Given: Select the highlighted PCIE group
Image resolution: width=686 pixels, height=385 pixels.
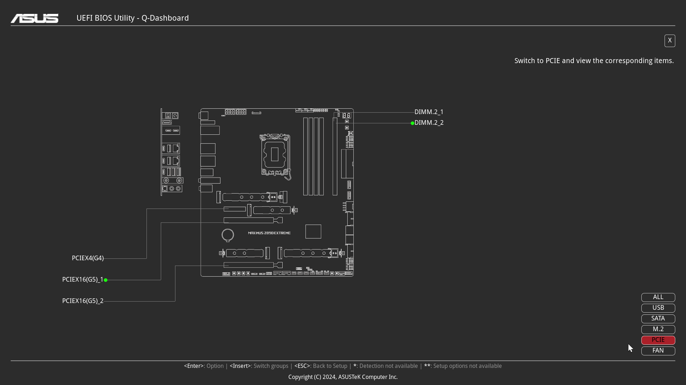Looking at the screenshot, I should pyautogui.click(x=658, y=340).
